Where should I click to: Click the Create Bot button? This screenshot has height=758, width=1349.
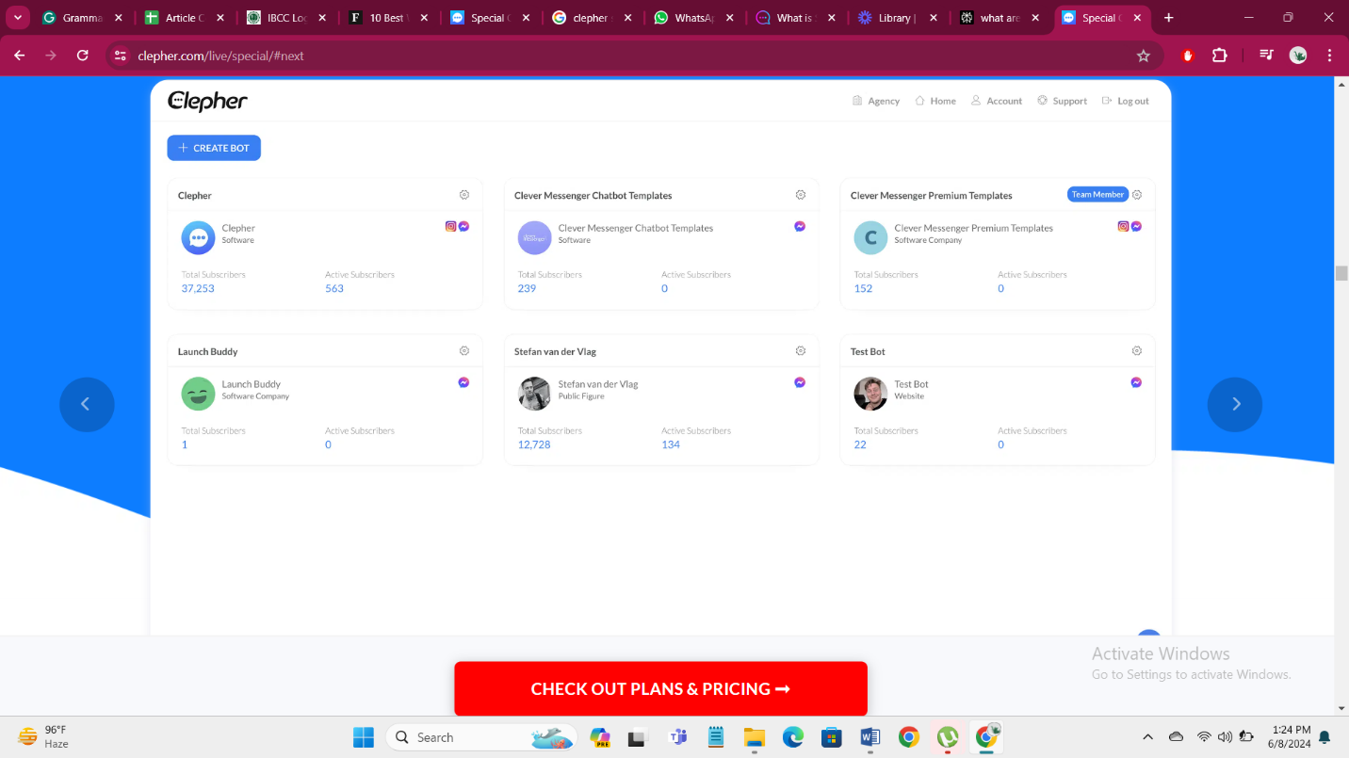(214, 148)
